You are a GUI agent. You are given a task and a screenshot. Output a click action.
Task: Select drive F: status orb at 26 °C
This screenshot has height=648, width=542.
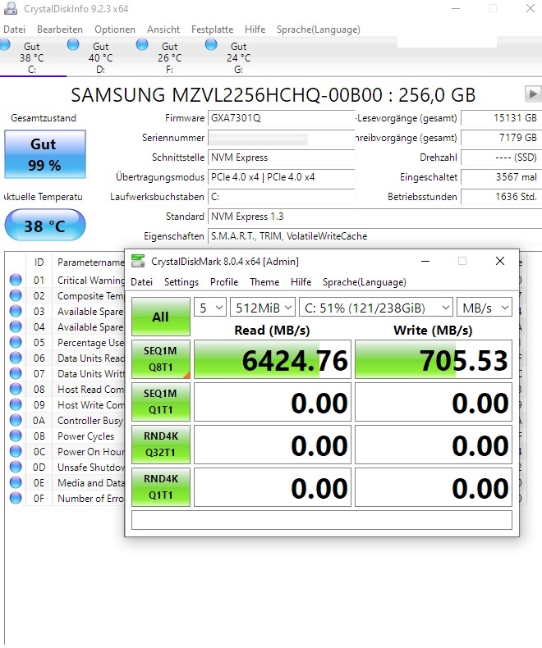point(142,44)
